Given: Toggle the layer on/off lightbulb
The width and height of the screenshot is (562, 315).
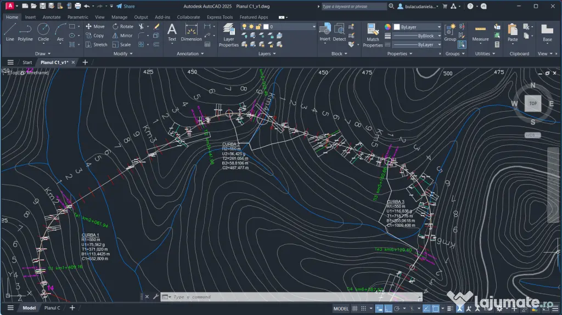Looking at the screenshot, I should (244, 27).
